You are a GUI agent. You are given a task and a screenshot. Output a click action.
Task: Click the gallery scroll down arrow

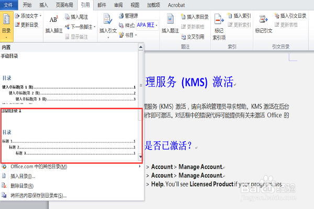[x=141, y=157]
